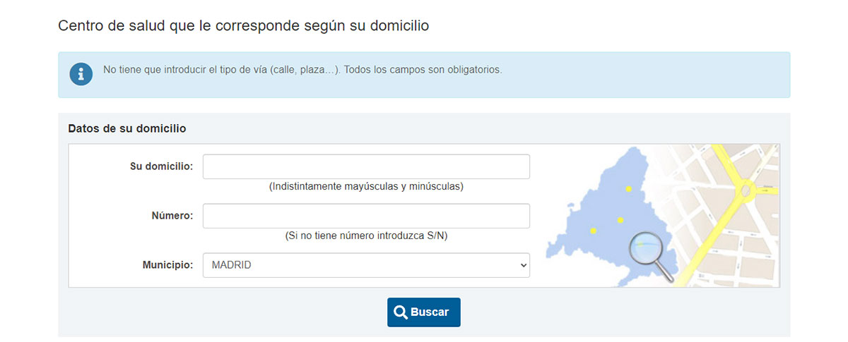Click the magnifying glass on the Madrid map
The width and height of the screenshot is (848, 342).
click(647, 250)
